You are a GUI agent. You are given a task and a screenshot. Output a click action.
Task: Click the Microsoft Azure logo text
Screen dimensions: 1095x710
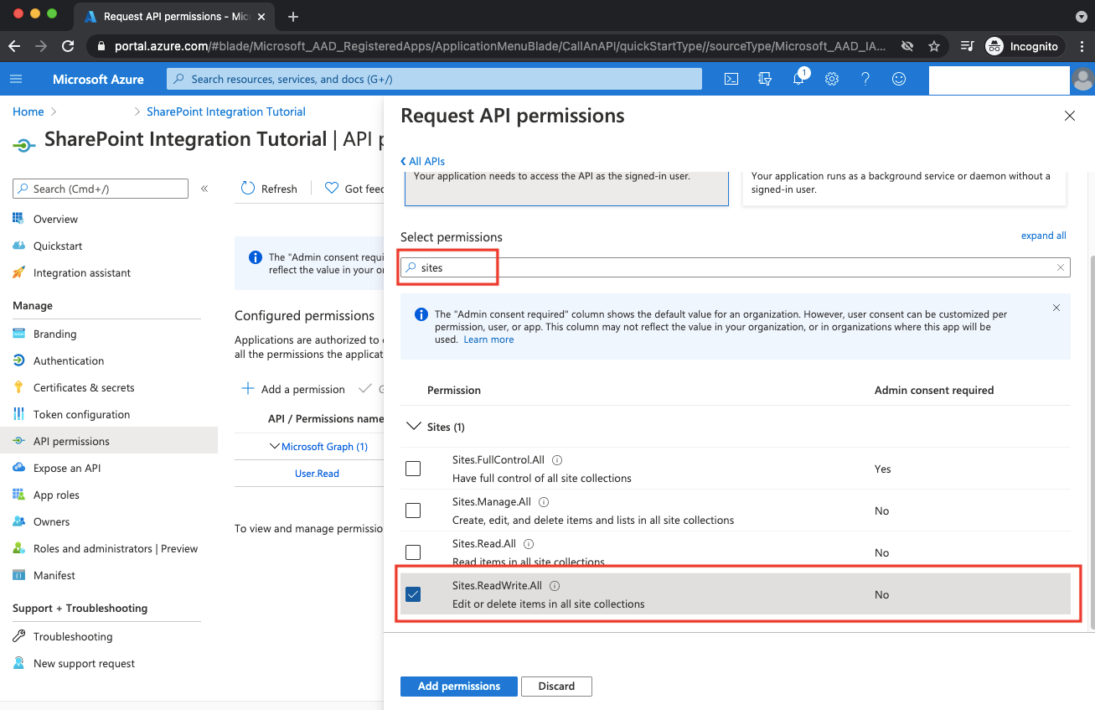pos(98,79)
